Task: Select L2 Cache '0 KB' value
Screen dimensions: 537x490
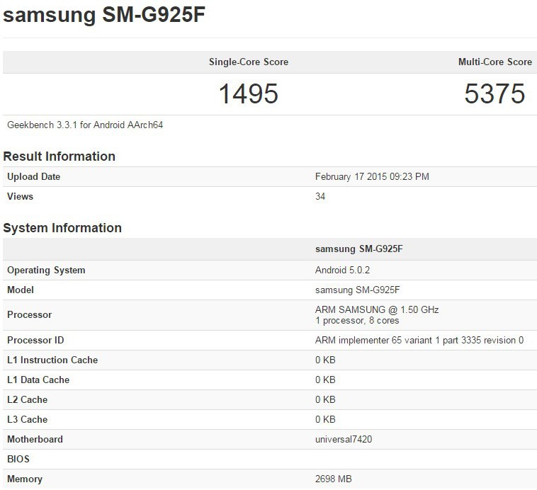Action: (x=325, y=400)
